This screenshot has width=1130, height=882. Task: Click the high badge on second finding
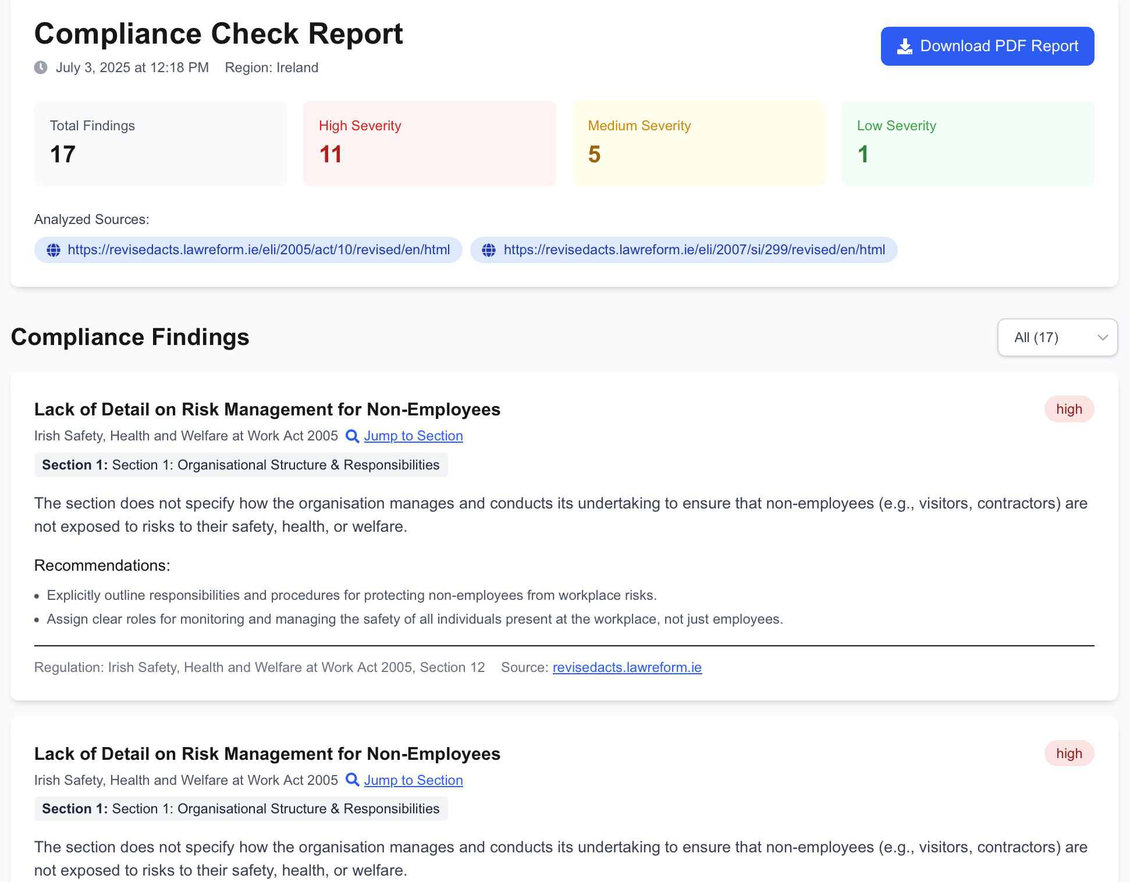(x=1069, y=753)
